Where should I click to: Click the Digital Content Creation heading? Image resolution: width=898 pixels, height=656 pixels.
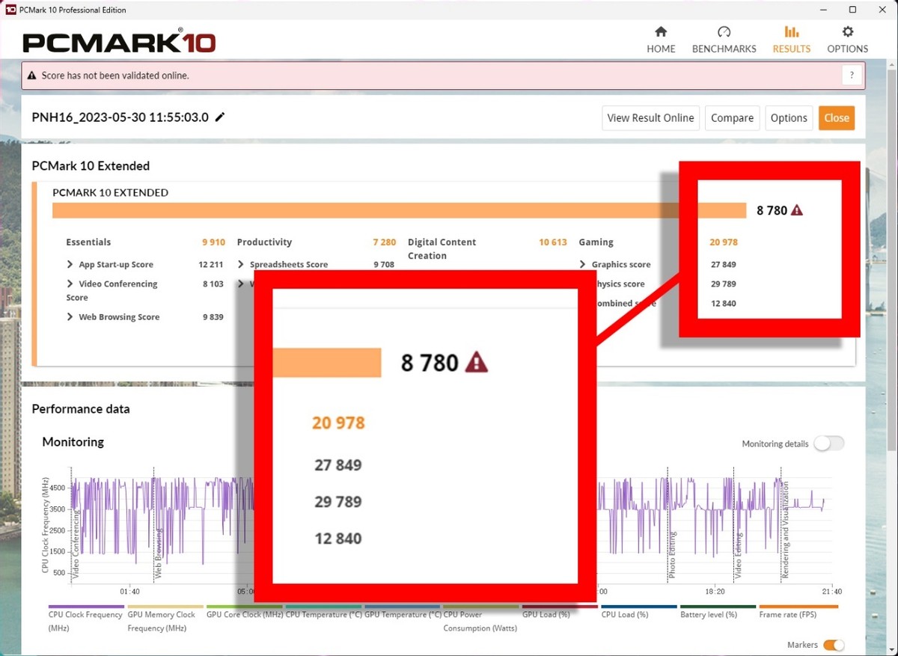pos(442,249)
